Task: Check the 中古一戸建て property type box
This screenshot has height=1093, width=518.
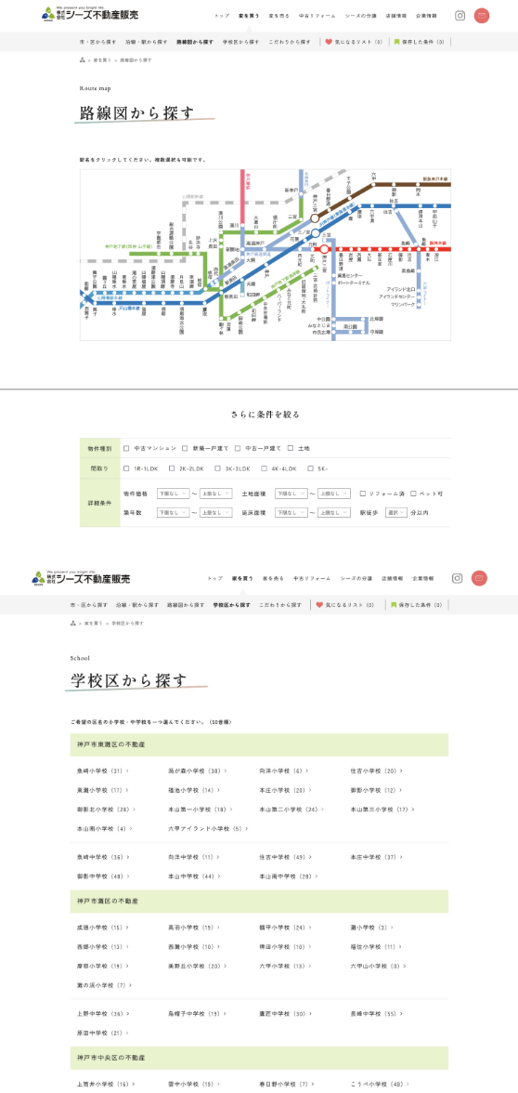Action: coord(238,448)
